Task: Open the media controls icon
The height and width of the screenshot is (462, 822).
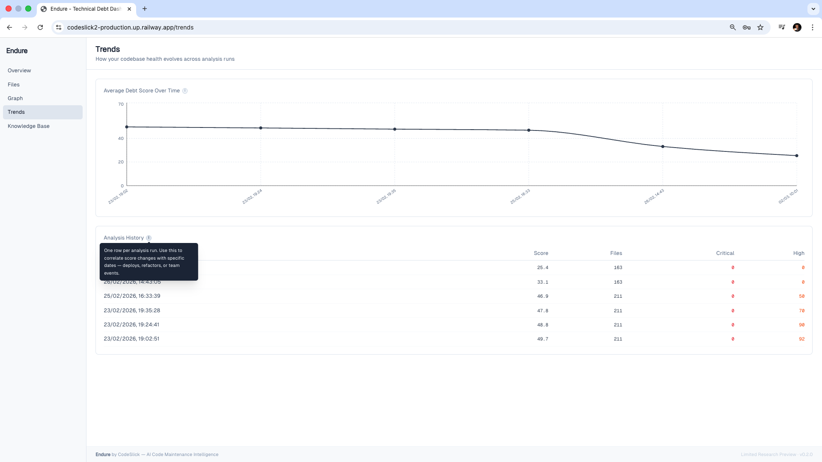Action: click(781, 27)
